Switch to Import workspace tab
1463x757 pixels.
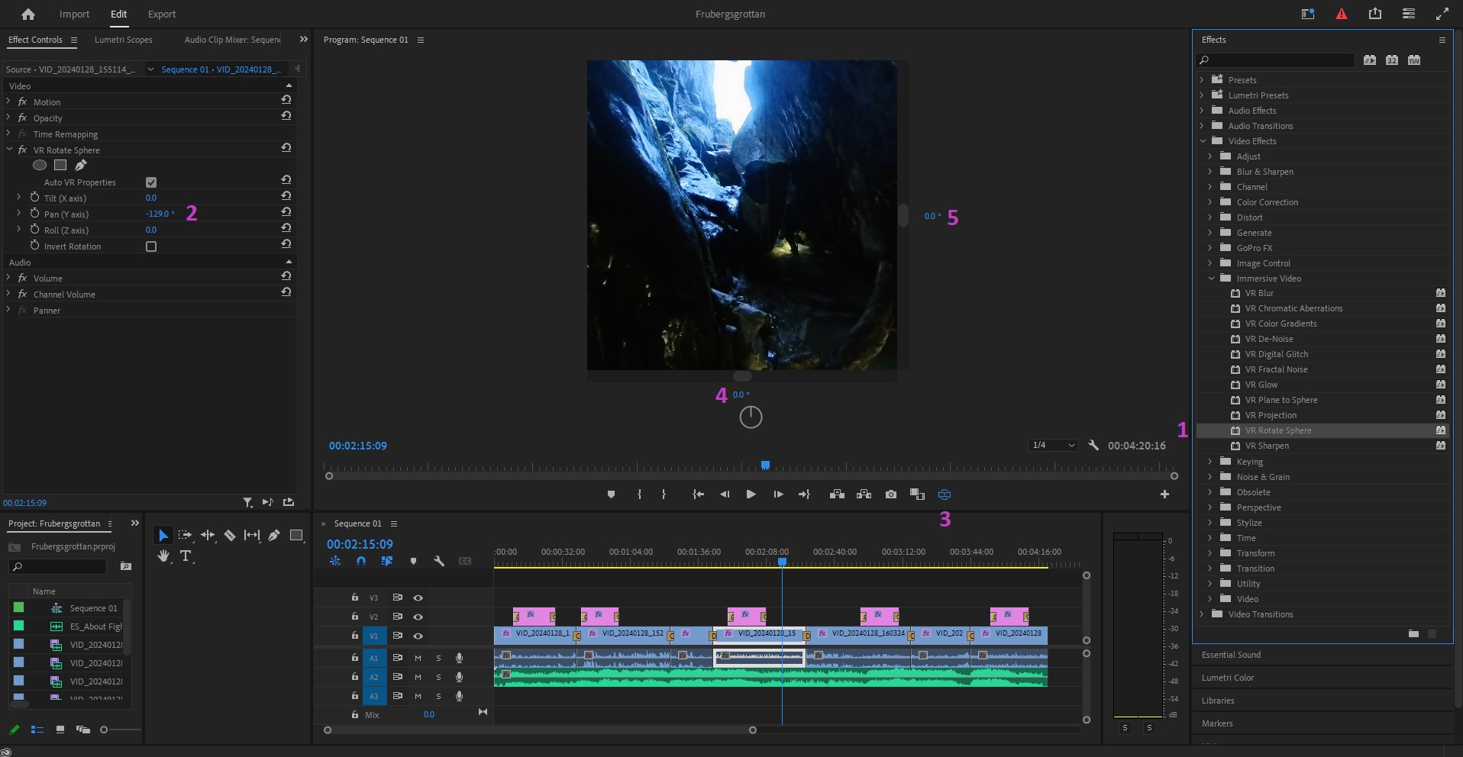click(74, 14)
